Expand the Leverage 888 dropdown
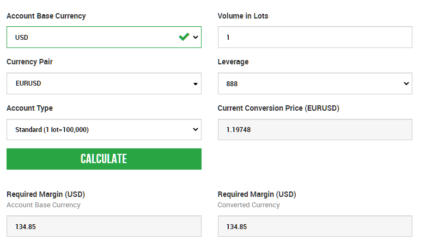 [315, 83]
